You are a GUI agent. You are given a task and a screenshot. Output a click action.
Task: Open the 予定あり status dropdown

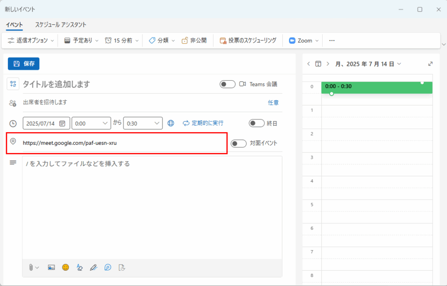coord(81,41)
